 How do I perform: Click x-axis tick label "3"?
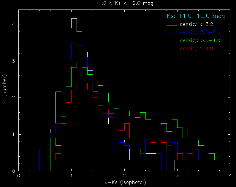click(177, 176)
